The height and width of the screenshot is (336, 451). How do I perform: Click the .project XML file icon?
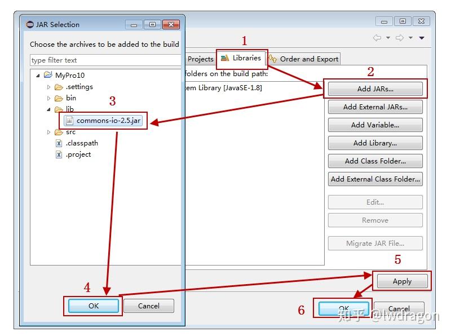click(x=59, y=155)
